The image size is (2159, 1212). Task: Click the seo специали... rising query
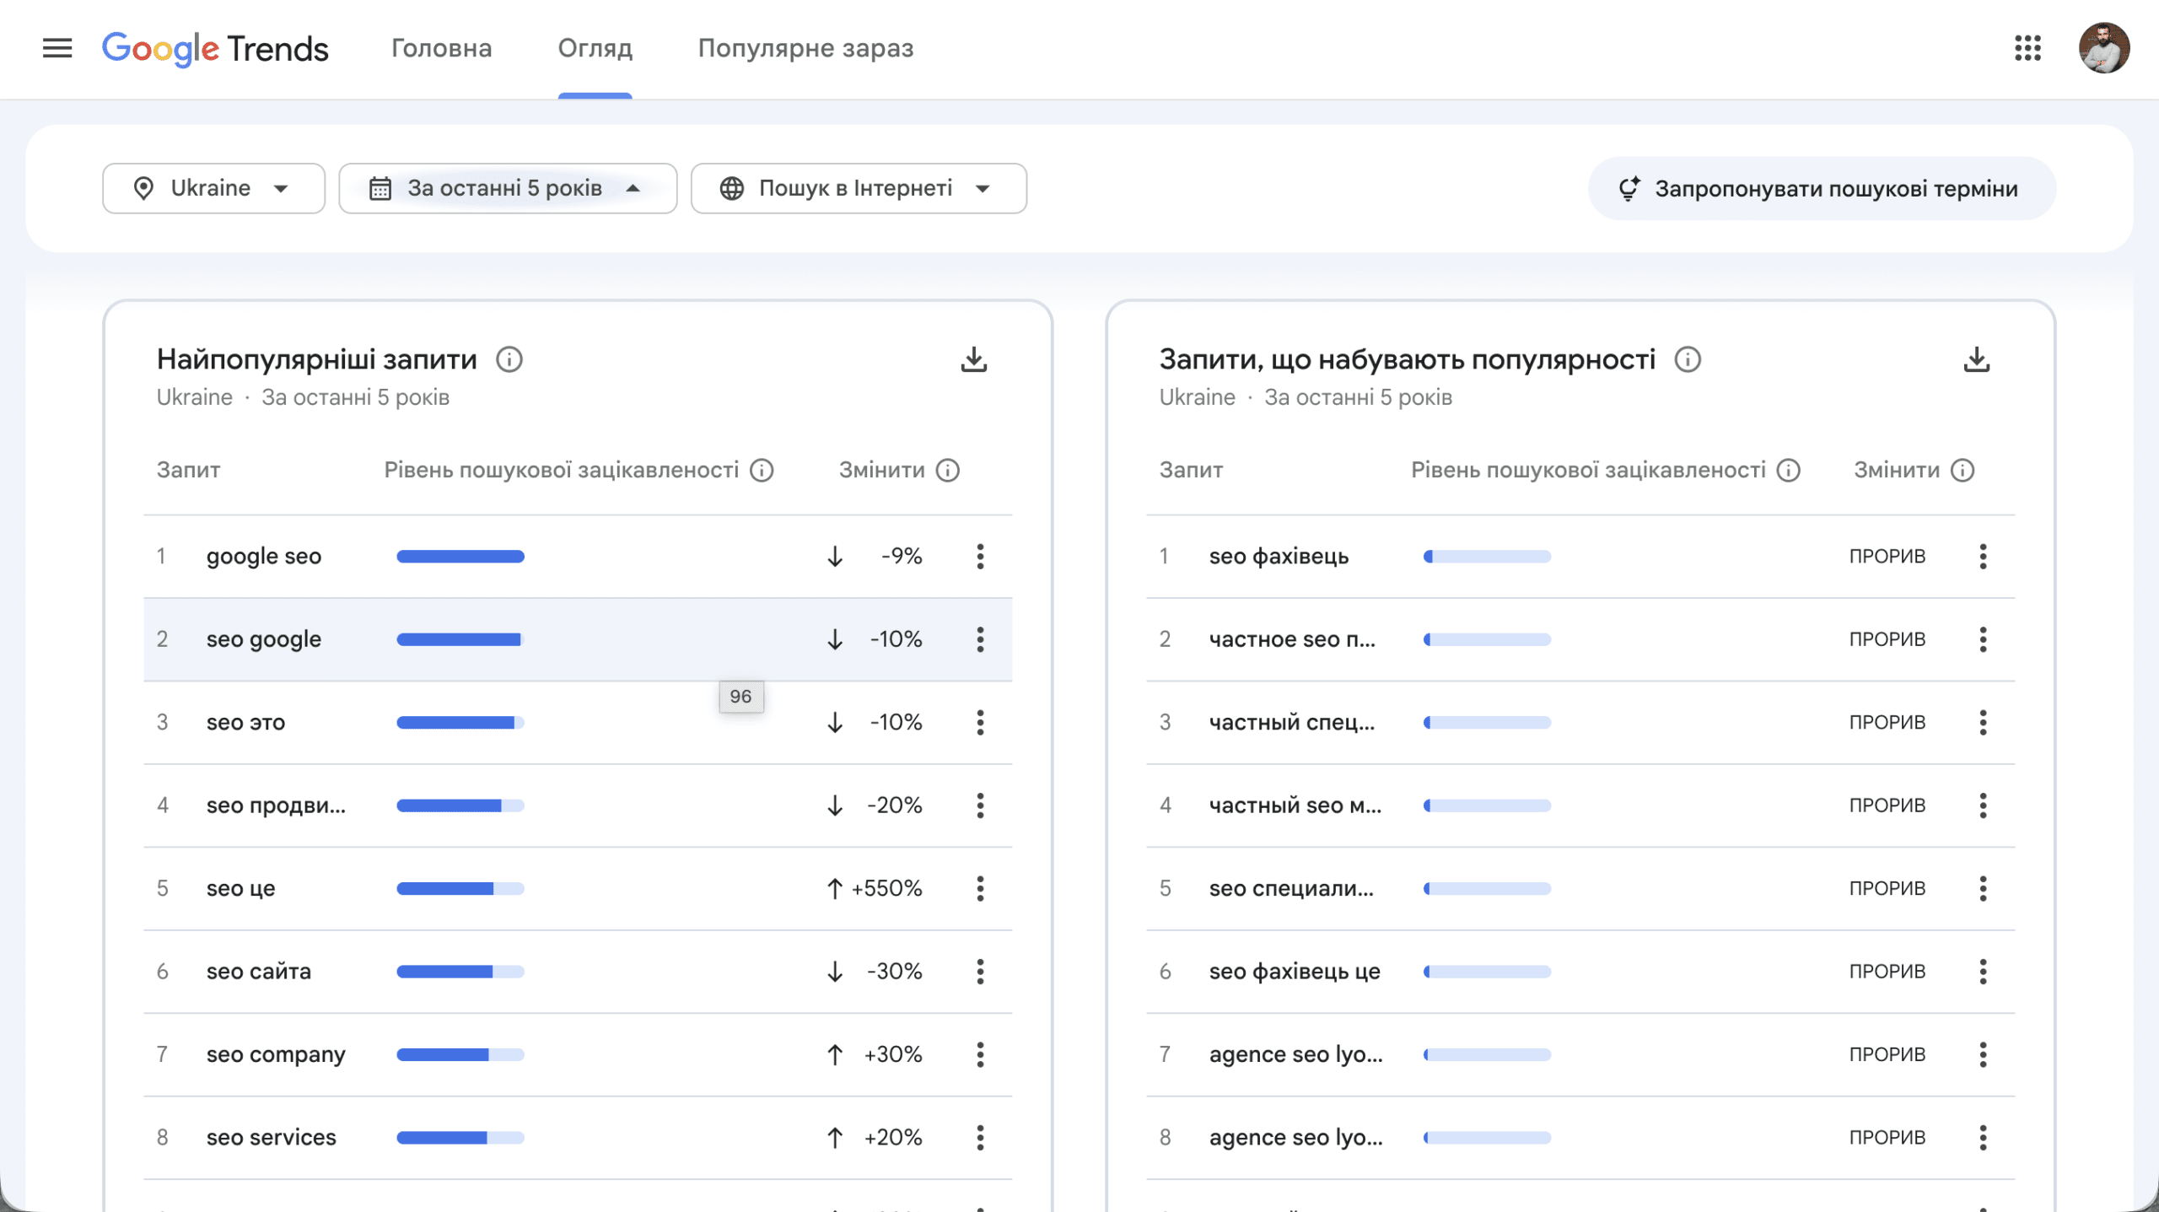tap(1291, 889)
